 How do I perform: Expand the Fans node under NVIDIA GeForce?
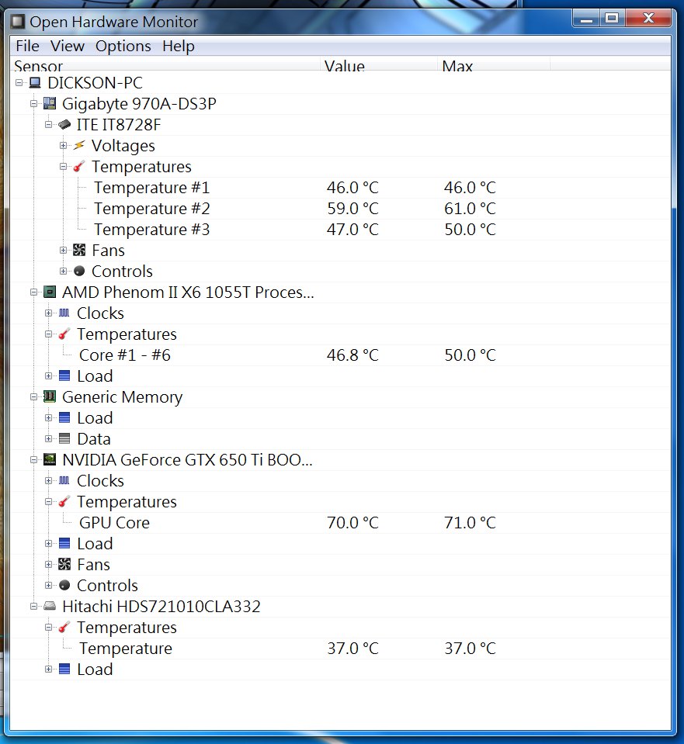[48, 564]
